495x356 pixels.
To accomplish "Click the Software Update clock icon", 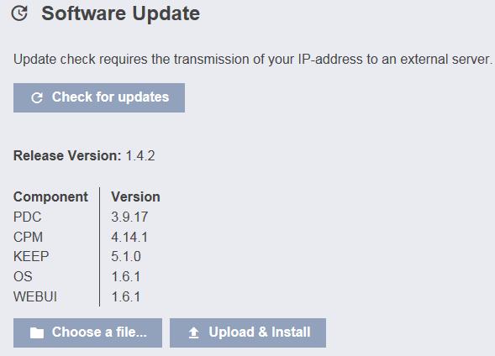I will pos(19,13).
